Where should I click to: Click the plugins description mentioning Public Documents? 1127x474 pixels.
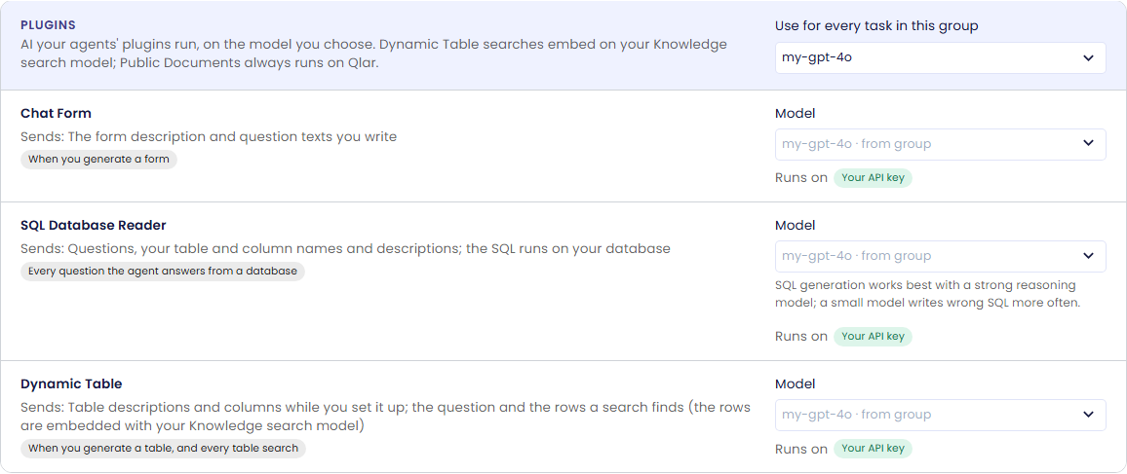[373, 54]
